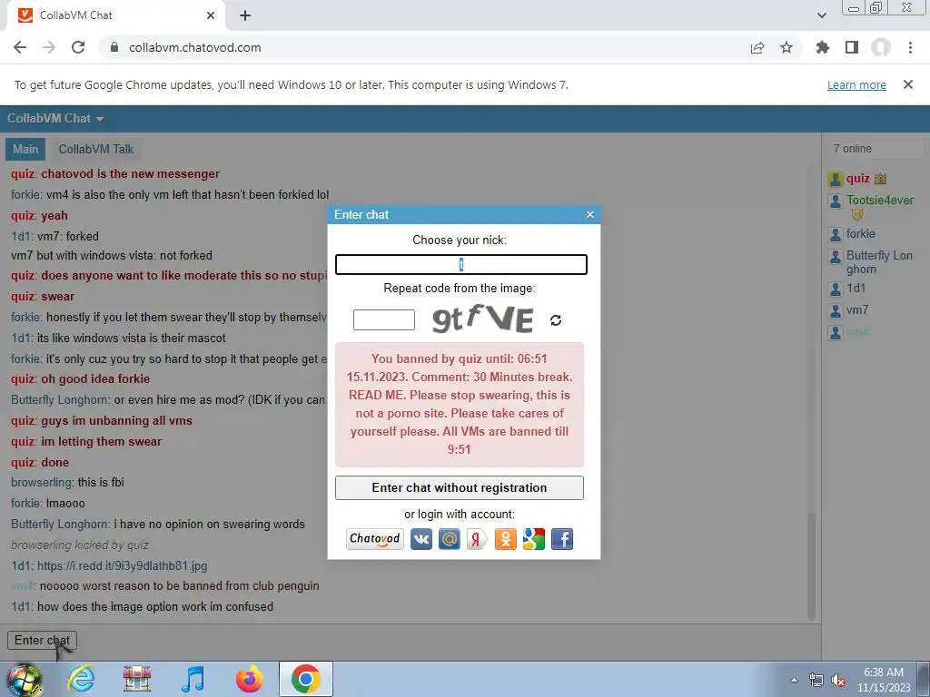
Task: Switch to the Main chat tab
Action: coord(25,150)
